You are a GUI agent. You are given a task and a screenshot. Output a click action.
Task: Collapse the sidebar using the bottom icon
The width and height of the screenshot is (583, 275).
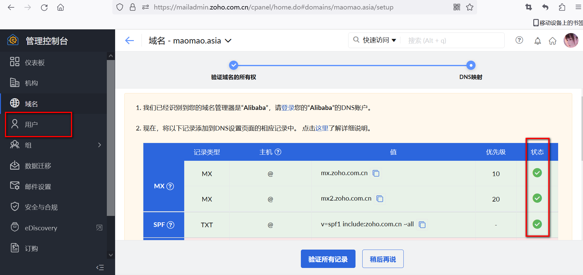tap(100, 267)
